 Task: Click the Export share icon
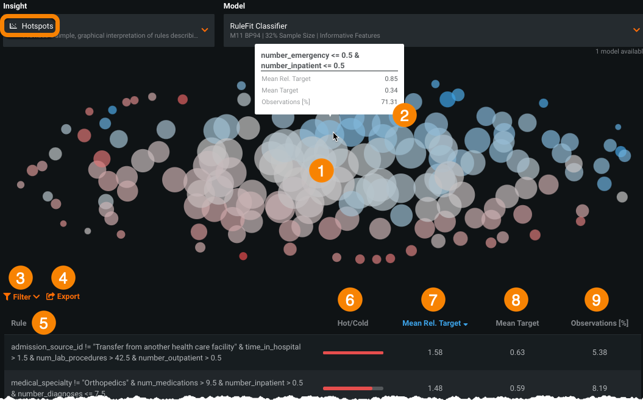[51, 297]
